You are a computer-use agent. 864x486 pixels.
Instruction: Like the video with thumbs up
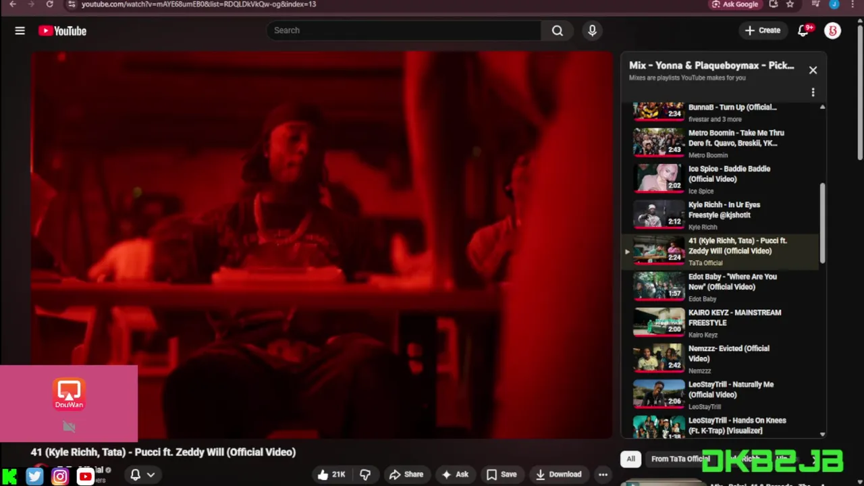click(x=331, y=475)
